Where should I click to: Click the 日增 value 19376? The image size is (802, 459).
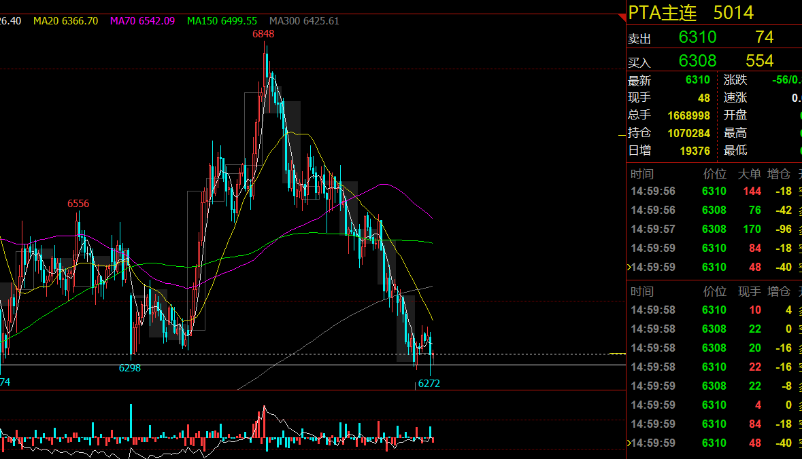pyautogui.click(x=695, y=151)
